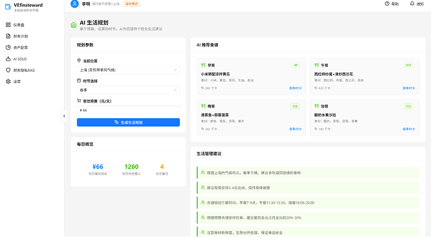Viewport: 431px width, 238px height.
Task: Click the 生成生活规划 button
Action: point(129,122)
